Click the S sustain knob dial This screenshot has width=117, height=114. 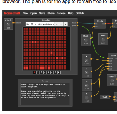[x=87, y=85]
